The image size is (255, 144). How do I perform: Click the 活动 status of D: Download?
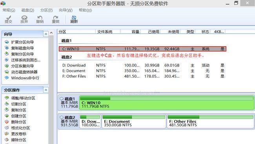206,65
